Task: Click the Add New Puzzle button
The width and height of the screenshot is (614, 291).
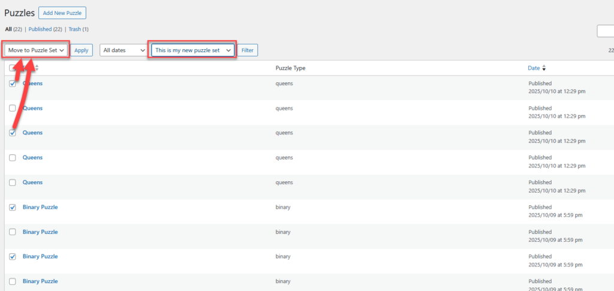Action: point(62,13)
